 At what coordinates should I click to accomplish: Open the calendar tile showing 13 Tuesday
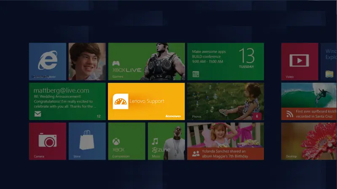point(225,61)
